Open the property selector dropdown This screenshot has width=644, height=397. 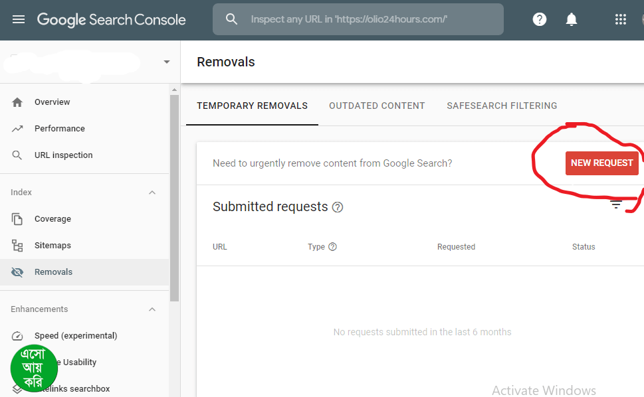coord(166,62)
